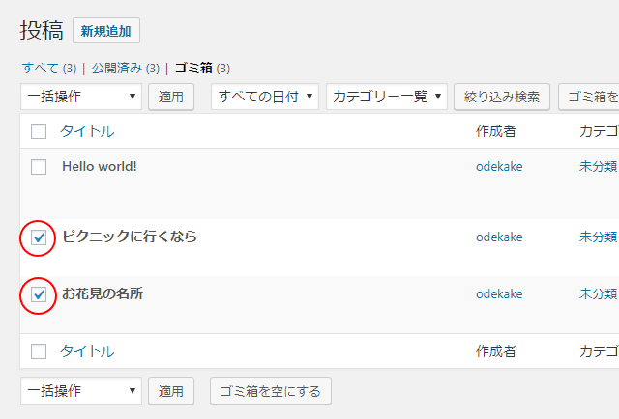
Task: Expand the すべての日付 date filter
Action: click(265, 97)
